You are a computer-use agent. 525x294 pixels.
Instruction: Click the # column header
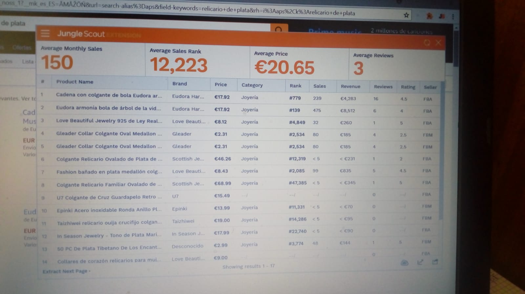[43, 81]
